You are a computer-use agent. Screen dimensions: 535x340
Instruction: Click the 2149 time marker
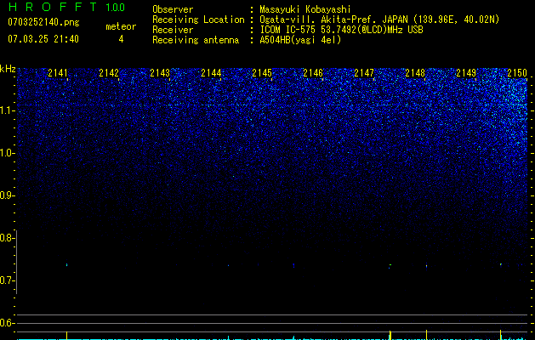466,73
